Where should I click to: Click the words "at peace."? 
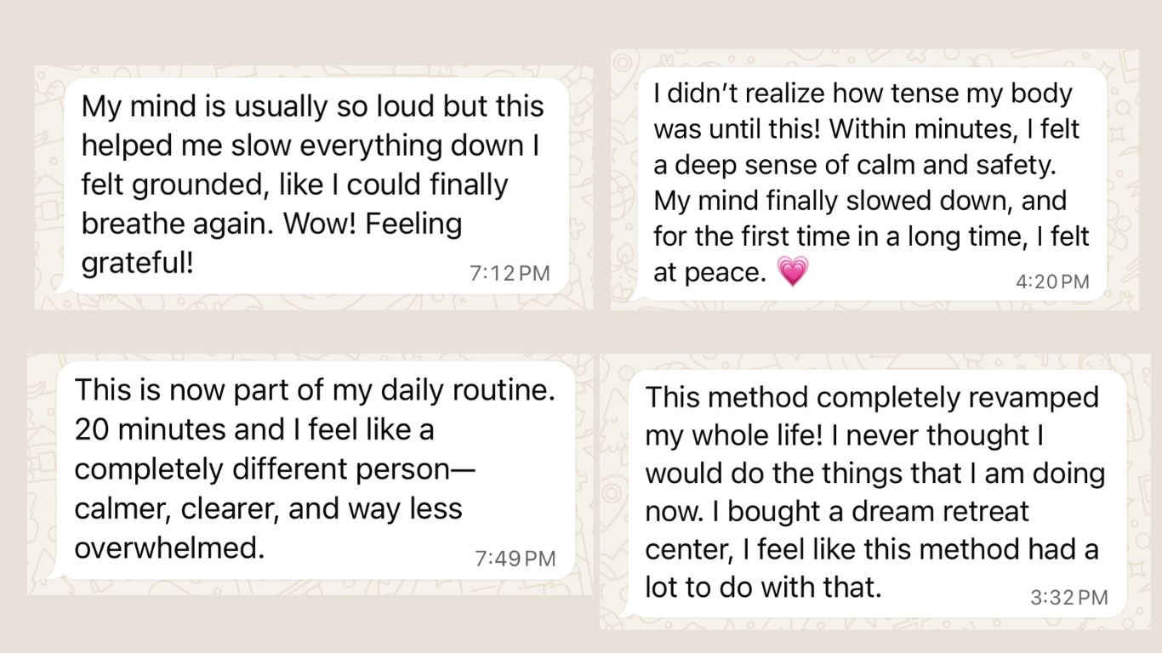[710, 272]
